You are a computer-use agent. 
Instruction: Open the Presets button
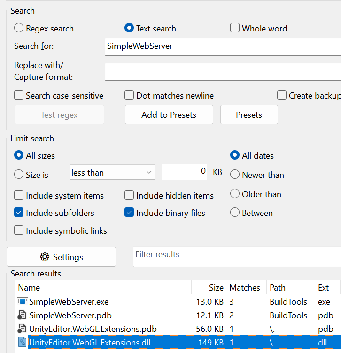pos(249,115)
